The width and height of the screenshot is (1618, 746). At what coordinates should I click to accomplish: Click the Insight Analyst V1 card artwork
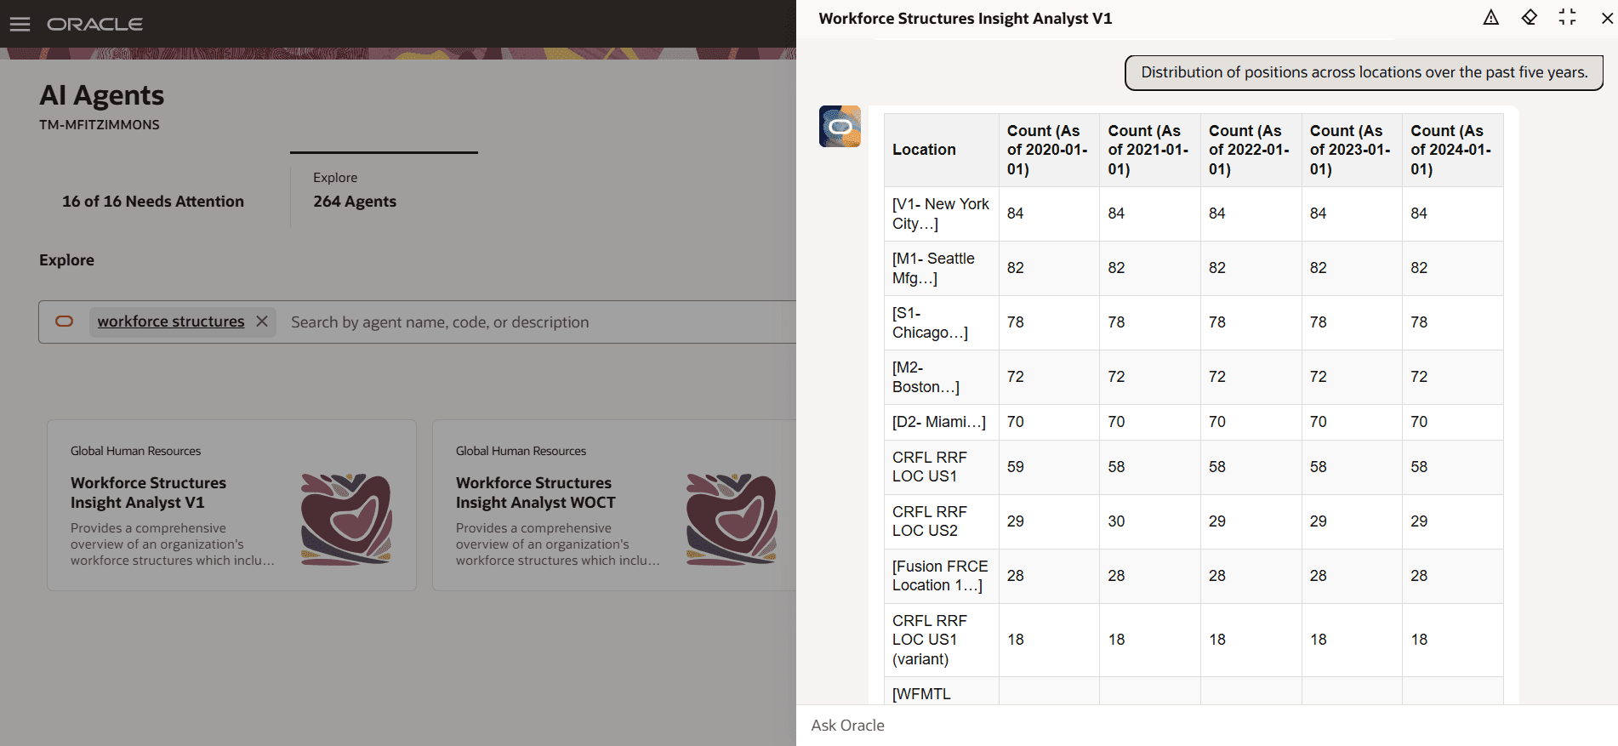coord(346,519)
